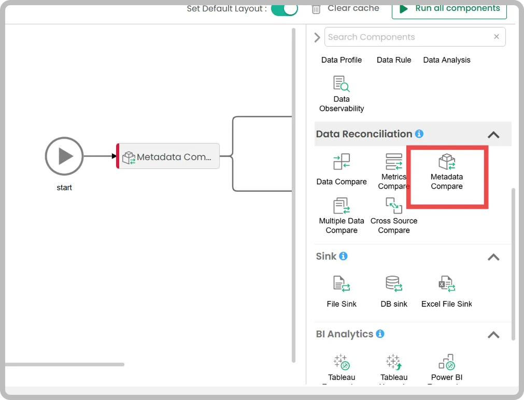Image resolution: width=524 pixels, height=400 pixels.
Task: Select the Cross Source Compare component
Action: [394, 216]
